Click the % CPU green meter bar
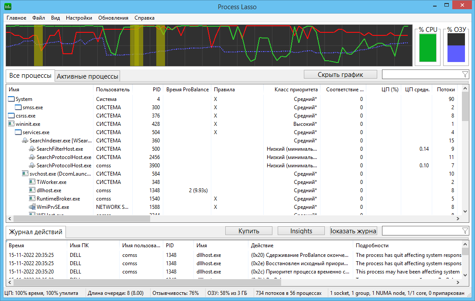475x301 pixels. click(x=427, y=48)
